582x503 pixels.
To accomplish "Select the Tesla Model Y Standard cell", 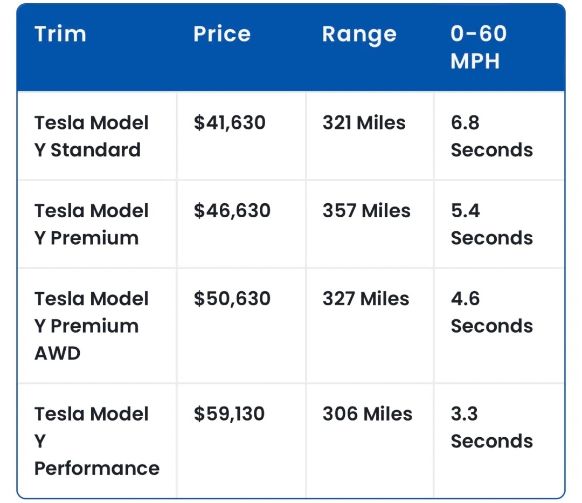I will coord(91,136).
